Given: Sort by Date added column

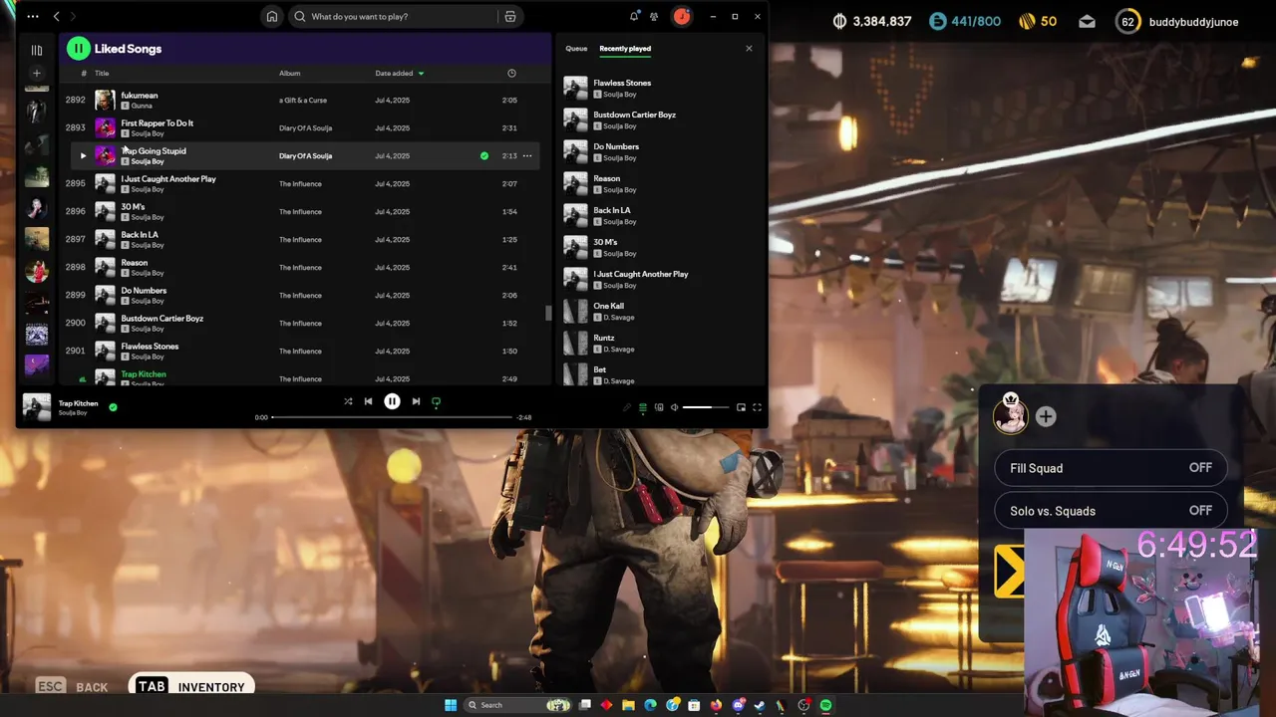Looking at the screenshot, I should tap(399, 73).
